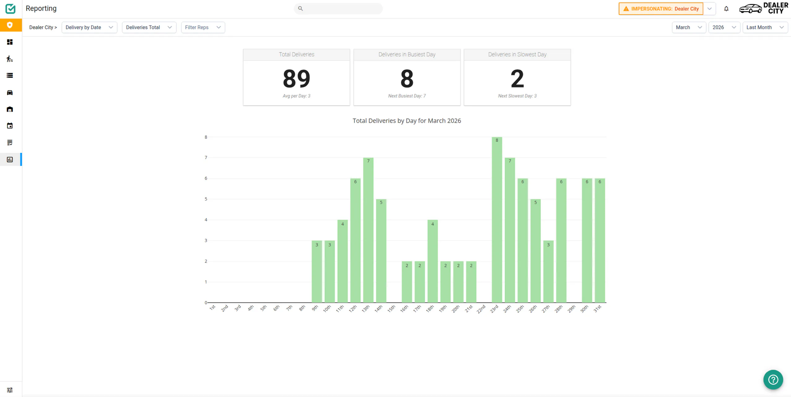Open the calendar icon in sidebar

(10, 126)
